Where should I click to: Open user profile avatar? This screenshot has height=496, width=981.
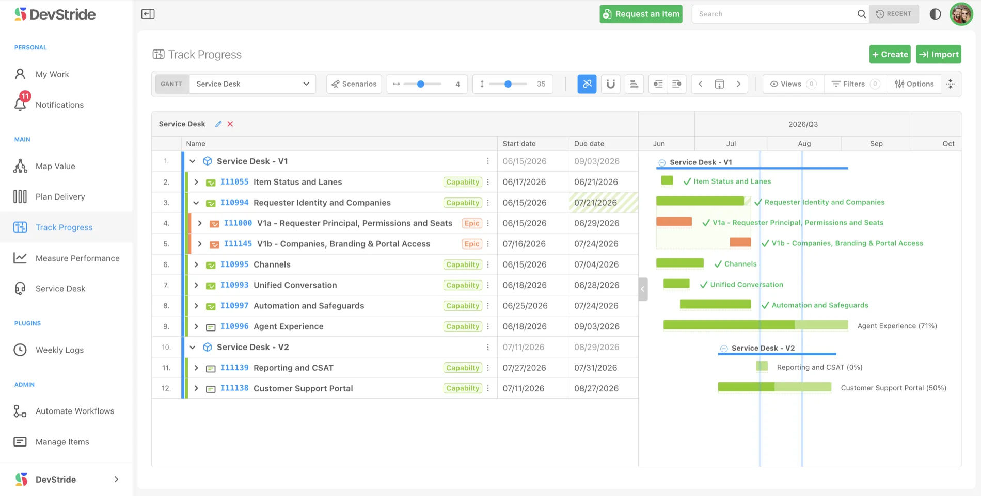tap(961, 14)
